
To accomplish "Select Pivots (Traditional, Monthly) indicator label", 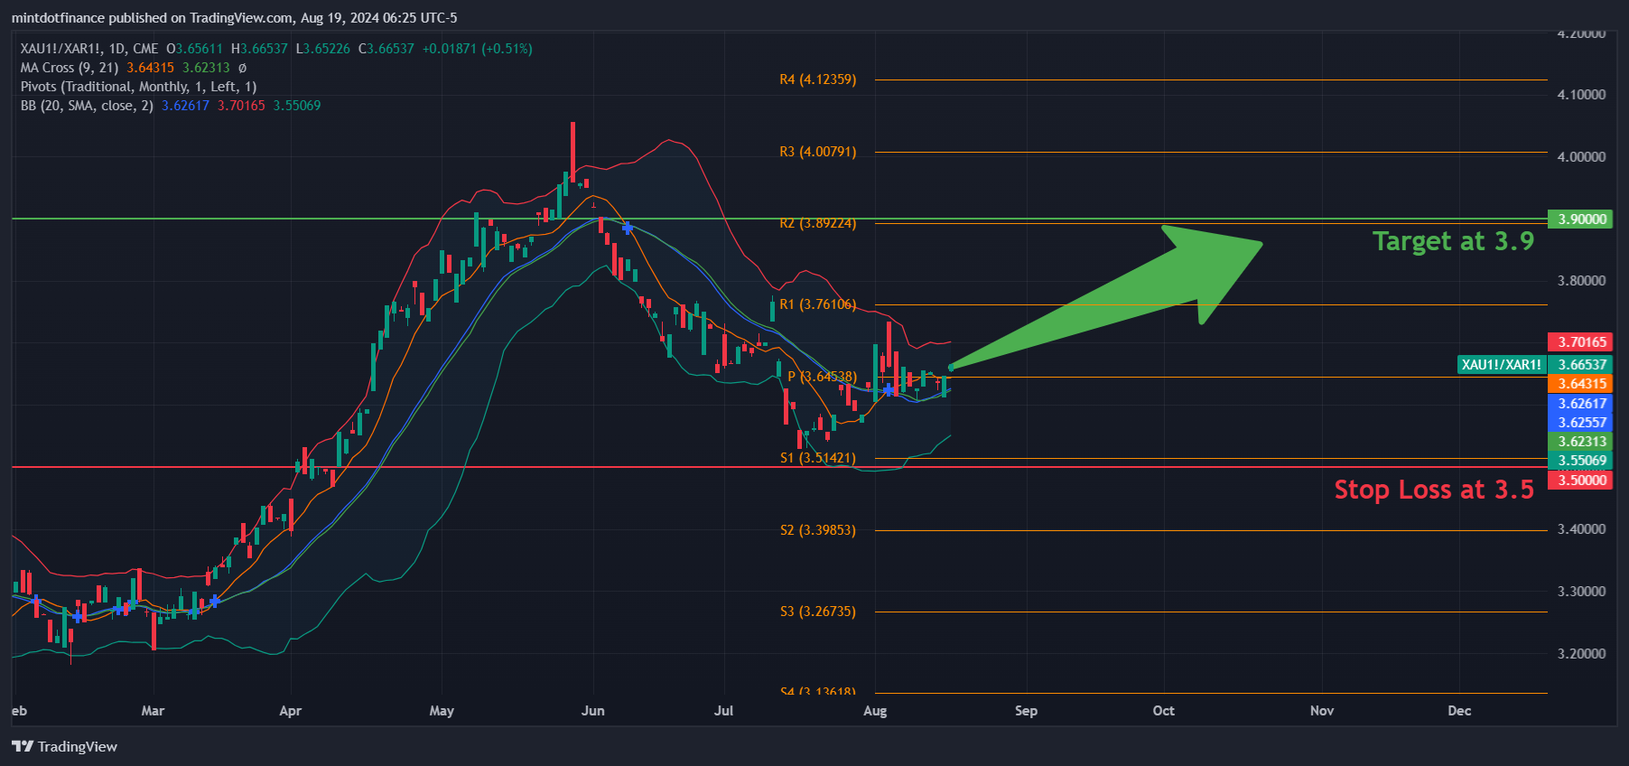I will 139,87.
